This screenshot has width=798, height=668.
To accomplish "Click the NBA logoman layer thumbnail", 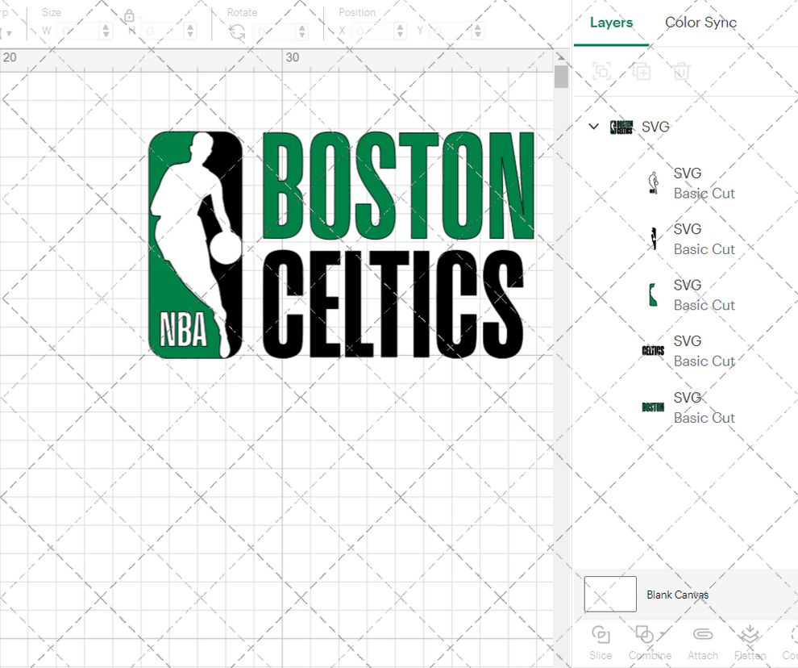I will [x=653, y=182].
